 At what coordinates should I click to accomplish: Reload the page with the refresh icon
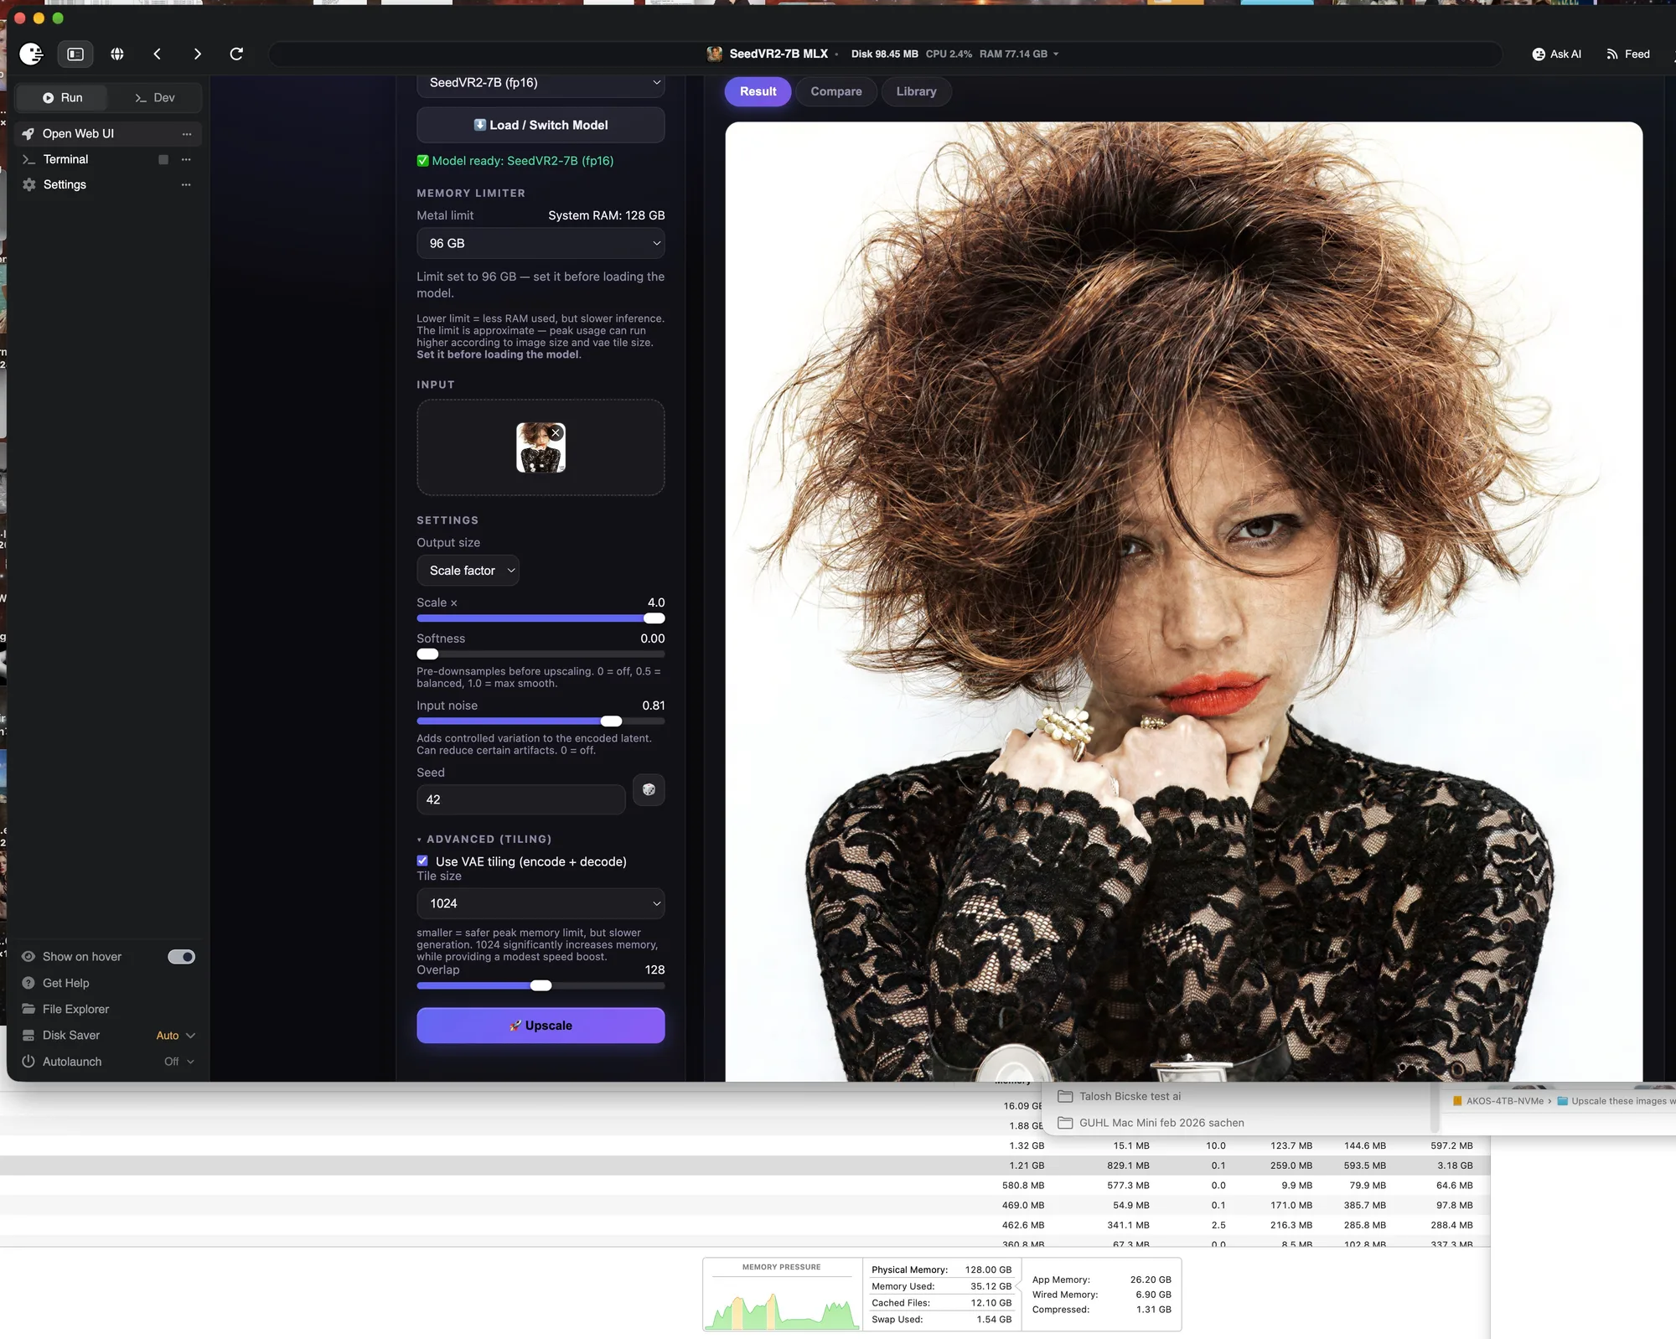pos(236,54)
